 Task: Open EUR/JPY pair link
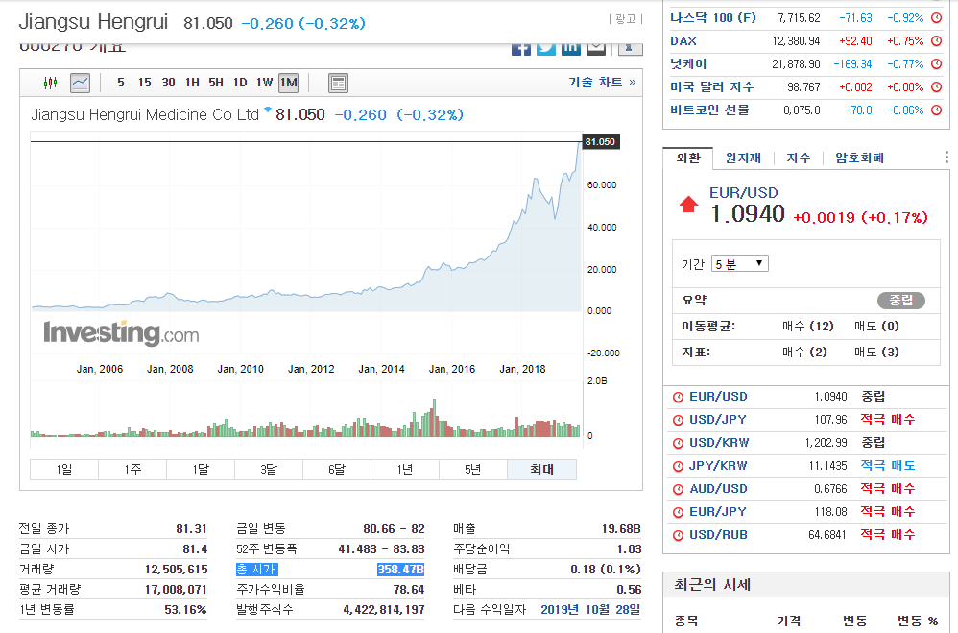point(718,511)
